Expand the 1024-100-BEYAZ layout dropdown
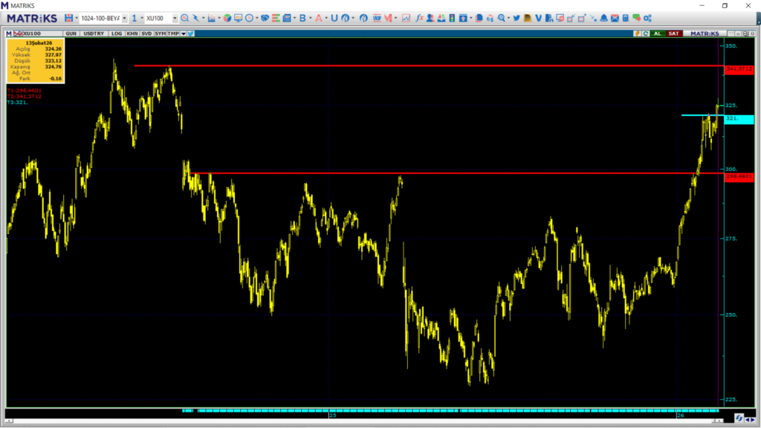The image size is (761, 428). click(123, 18)
